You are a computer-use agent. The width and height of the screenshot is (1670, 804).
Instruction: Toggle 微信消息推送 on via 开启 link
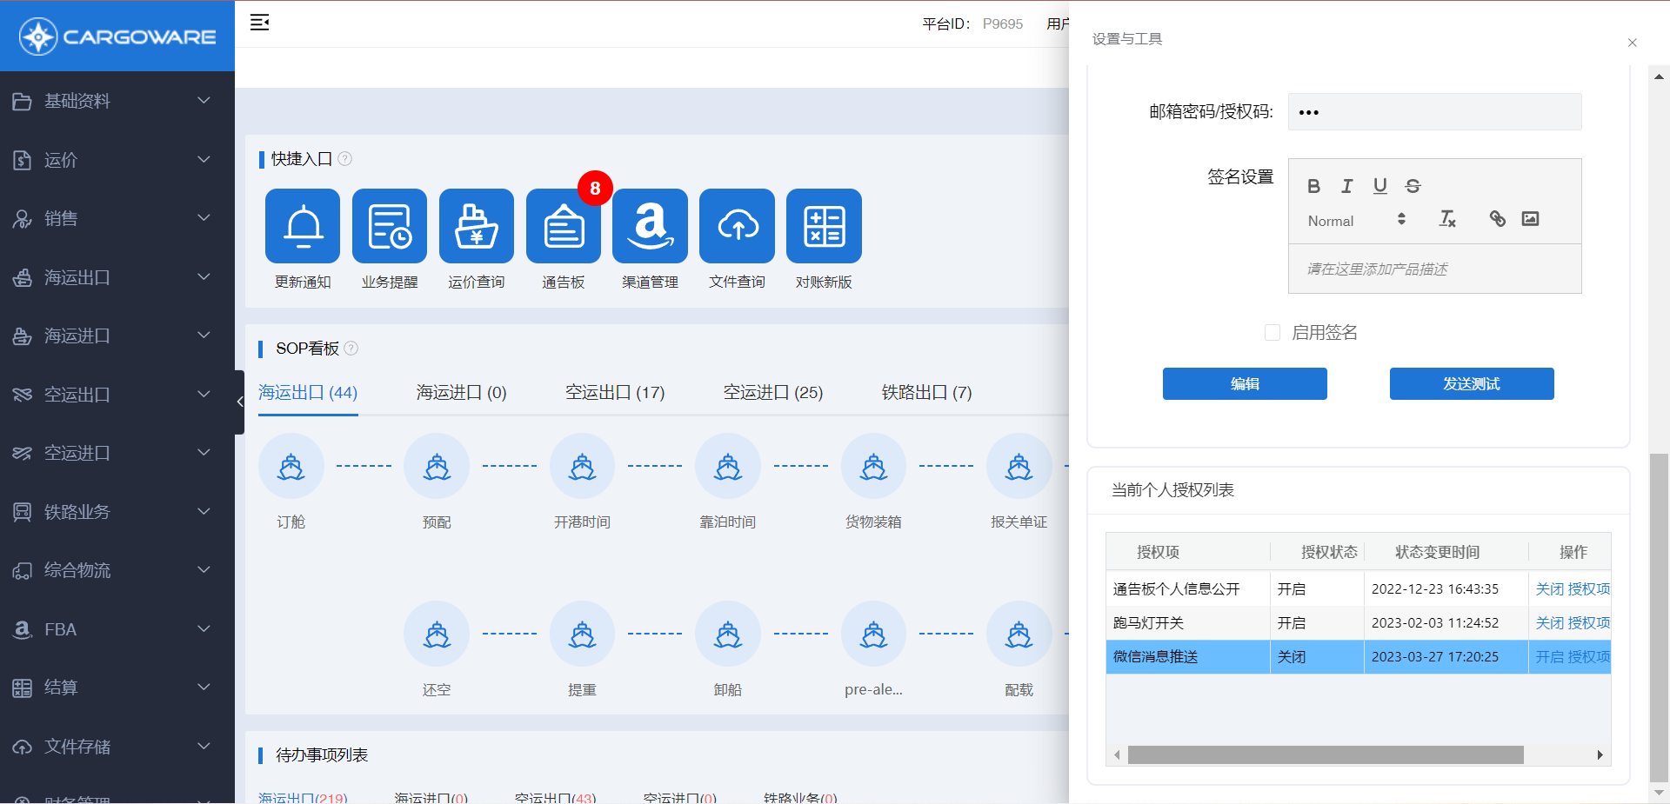(x=1549, y=657)
